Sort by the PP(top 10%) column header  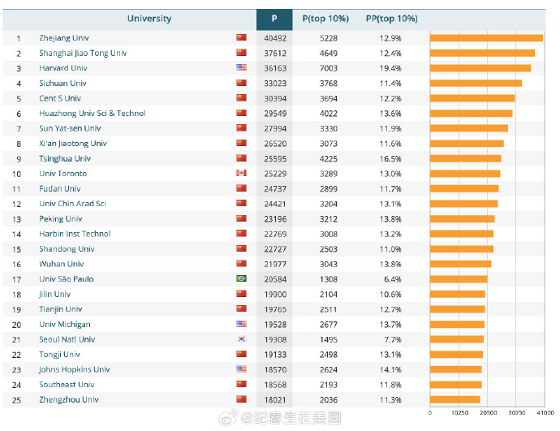[391, 19]
